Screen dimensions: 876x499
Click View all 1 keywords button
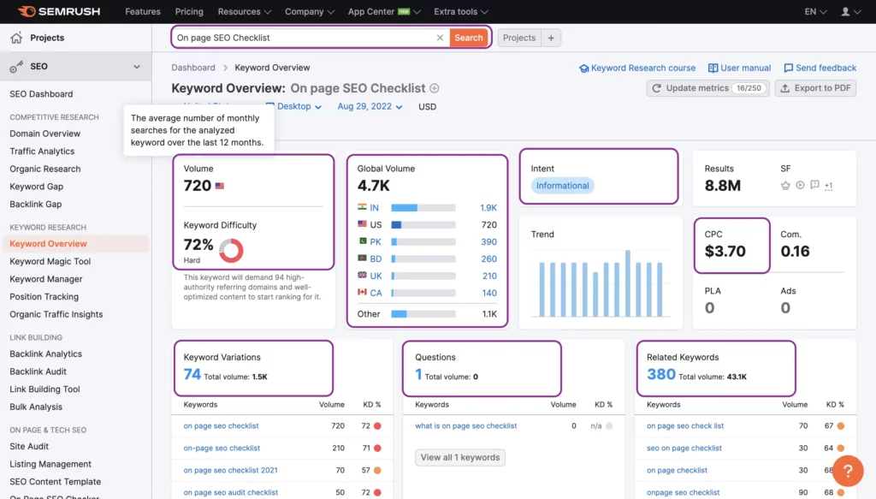point(459,457)
